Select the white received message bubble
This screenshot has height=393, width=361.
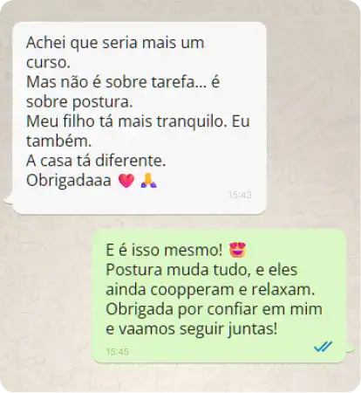[140, 118]
